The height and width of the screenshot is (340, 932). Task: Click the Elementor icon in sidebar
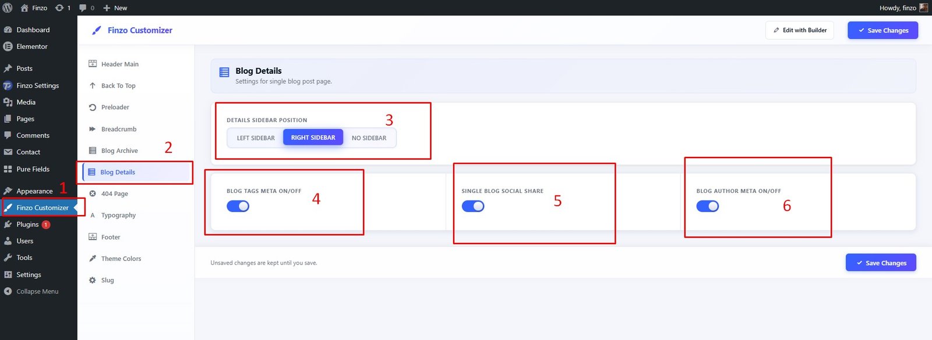click(x=8, y=46)
